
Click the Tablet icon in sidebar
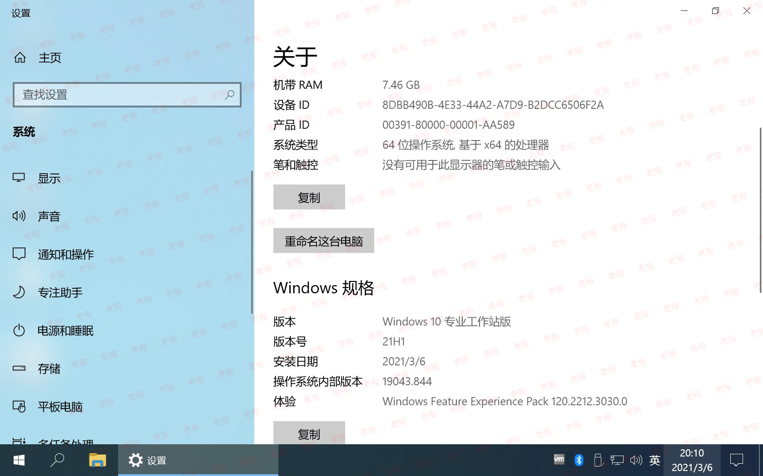(x=19, y=406)
